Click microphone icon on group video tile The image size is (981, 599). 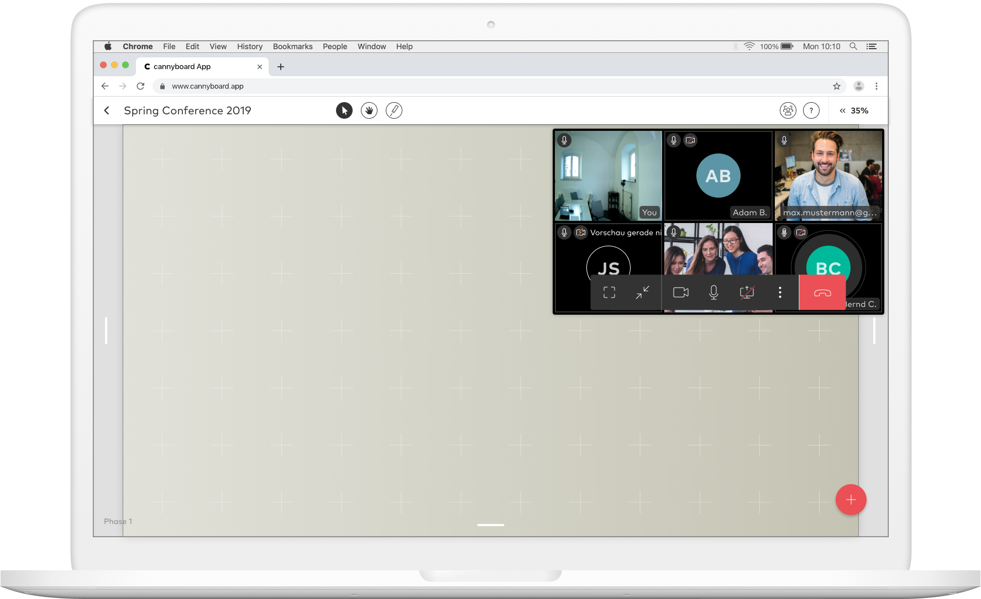(x=674, y=232)
